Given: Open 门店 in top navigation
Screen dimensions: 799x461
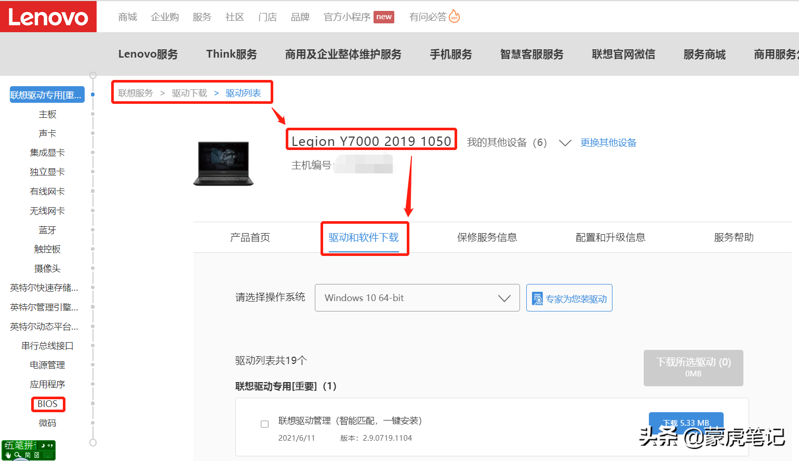Looking at the screenshot, I should (x=268, y=17).
